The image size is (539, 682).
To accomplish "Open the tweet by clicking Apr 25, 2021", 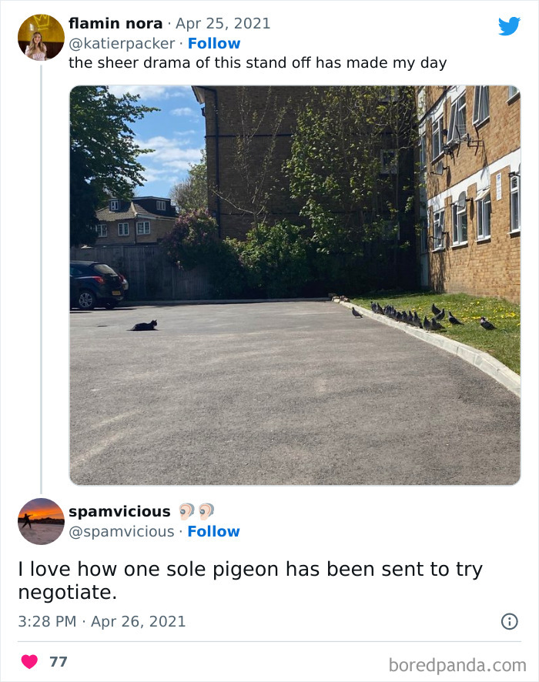I will pyautogui.click(x=223, y=23).
